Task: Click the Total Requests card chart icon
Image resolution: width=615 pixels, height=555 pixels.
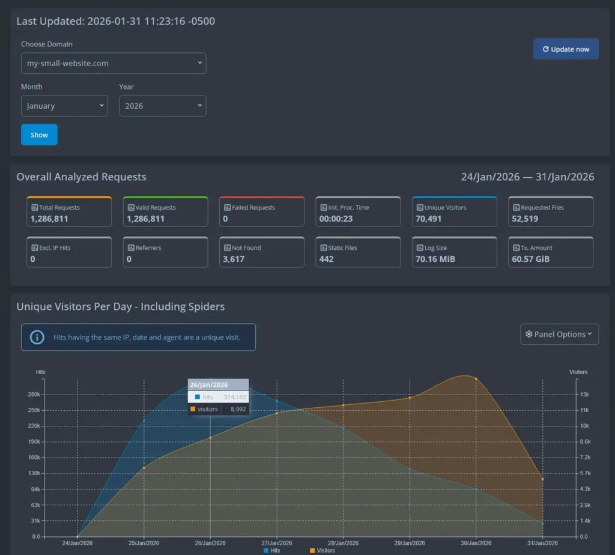Action: [34, 207]
